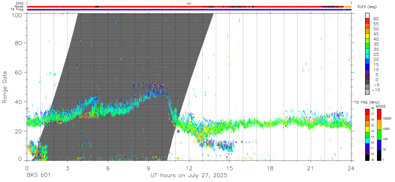Click the 15 hour tick on time axis

(229, 168)
